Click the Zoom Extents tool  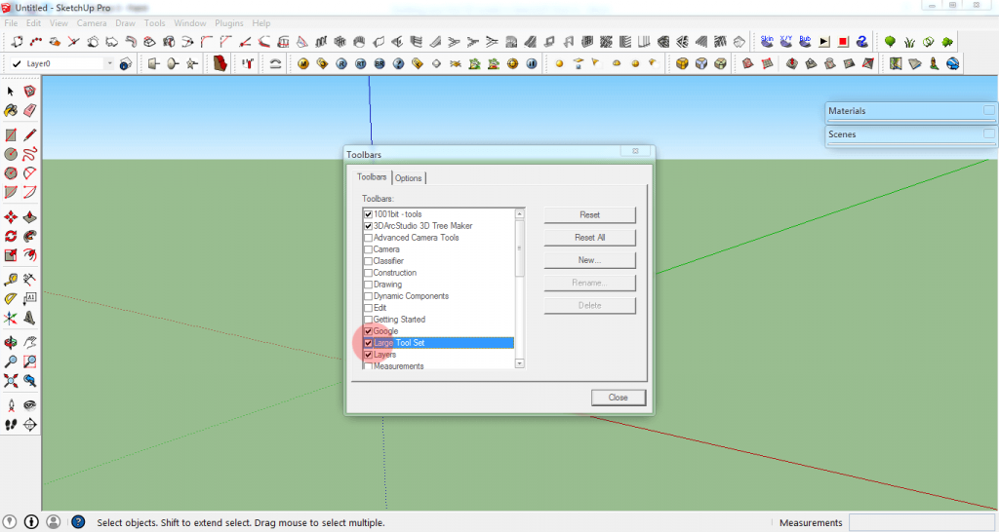(11, 381)
